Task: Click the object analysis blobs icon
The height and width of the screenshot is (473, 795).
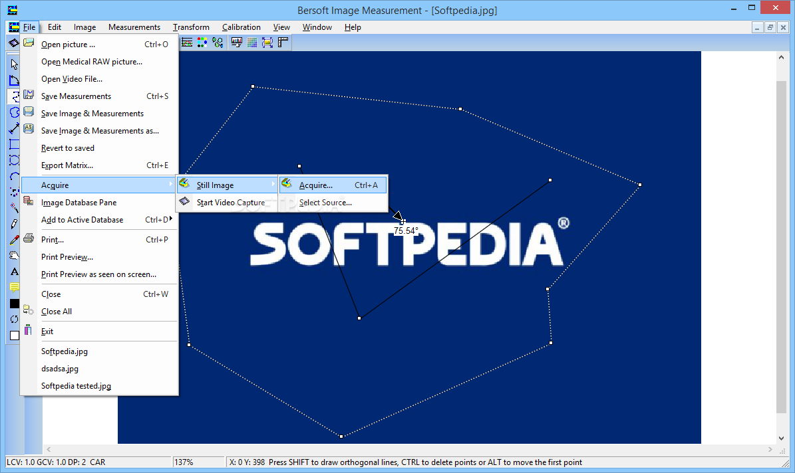Action: [218, 43]
